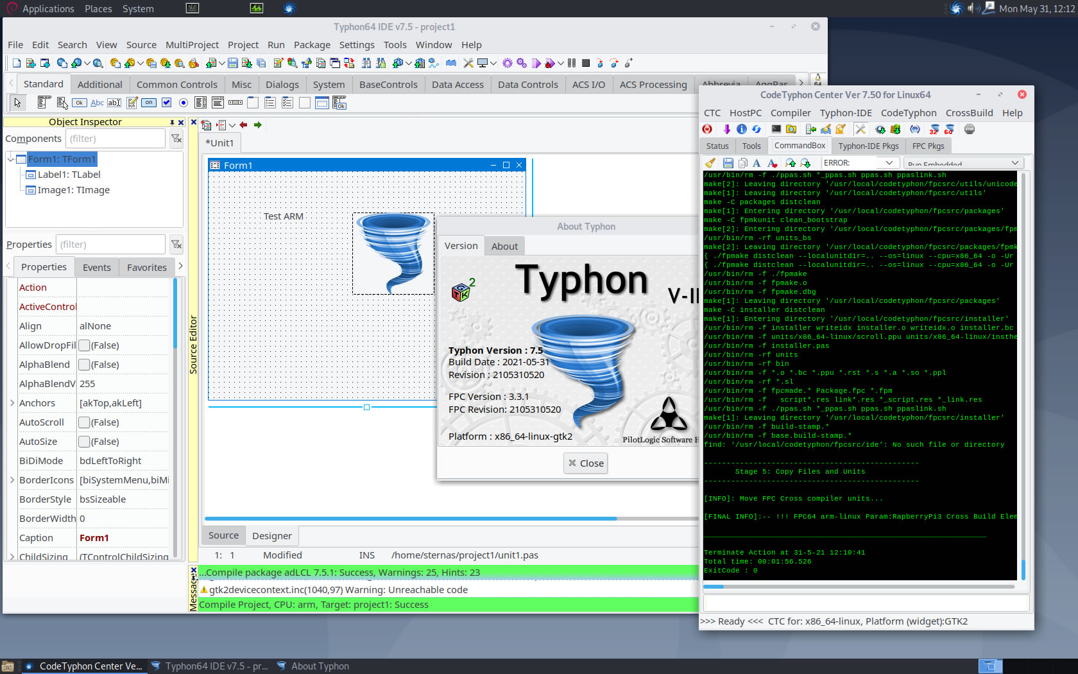Open the Package menu in Typhon IDE
Screen dimensions: 1078x674
[x=312, y=45]
